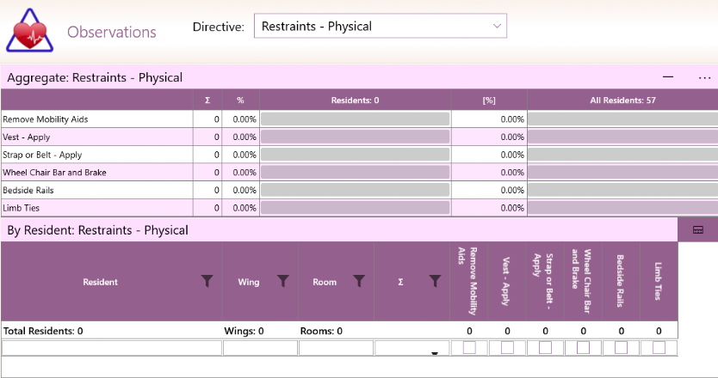Click the All Residents: 57 column header
Image resolution: width=718 pixels, height=378 pixels.
(x=622, y=101)
